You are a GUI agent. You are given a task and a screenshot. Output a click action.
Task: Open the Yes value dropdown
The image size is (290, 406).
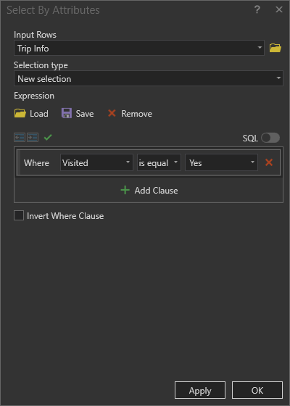[221, 162]
